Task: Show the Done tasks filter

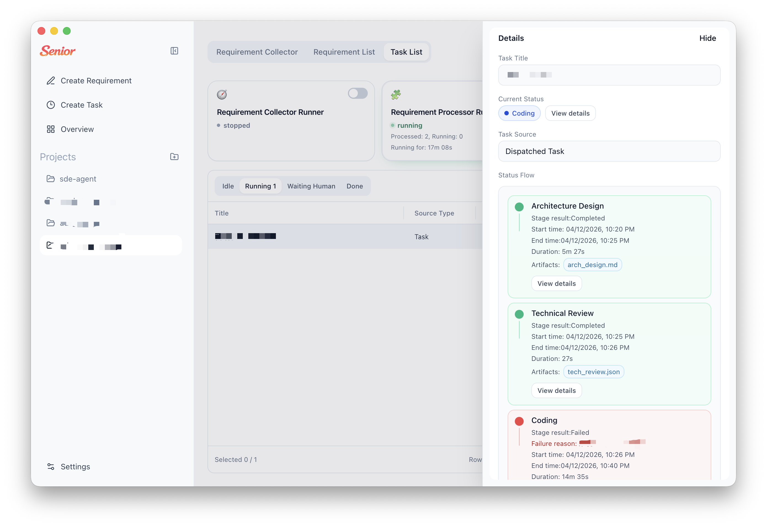Action: point(355,186)
